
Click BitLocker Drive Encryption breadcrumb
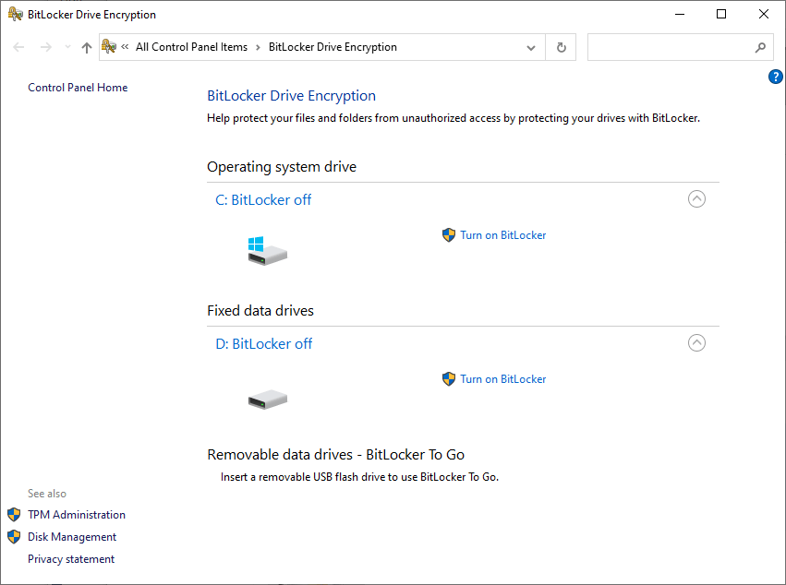[x=333, y=47]
